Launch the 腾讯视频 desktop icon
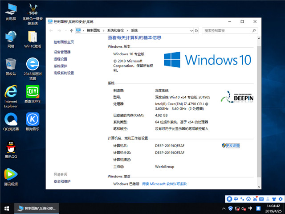Image resolution: width=285 pixels, height=214 pixels. (11, 177)
